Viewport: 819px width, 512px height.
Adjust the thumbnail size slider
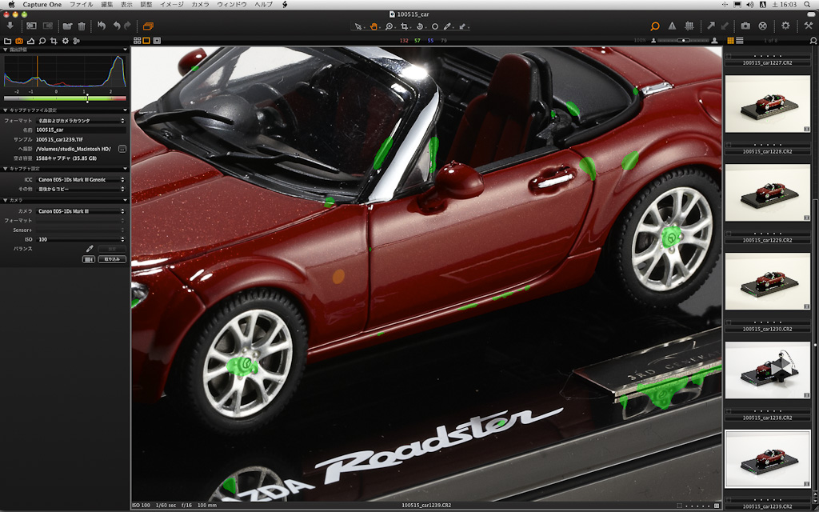pyautogui.click(x=682, y=40)
